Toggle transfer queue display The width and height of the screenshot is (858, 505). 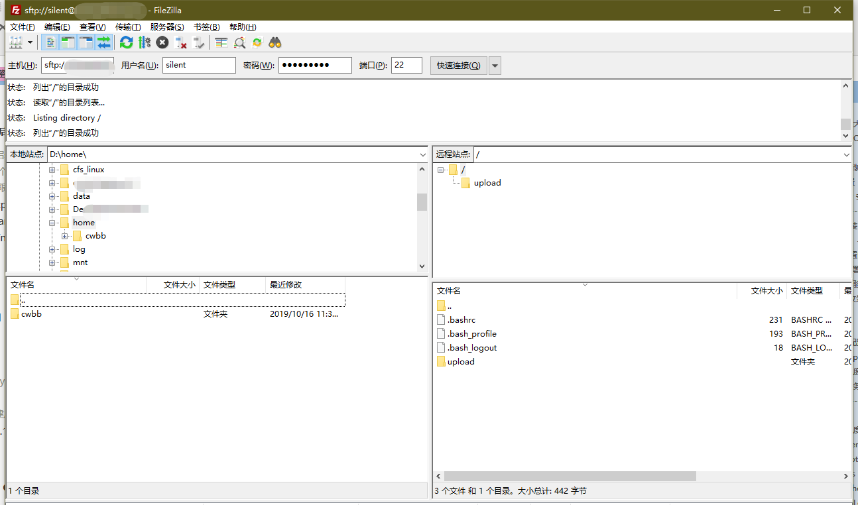click(103, 42)
